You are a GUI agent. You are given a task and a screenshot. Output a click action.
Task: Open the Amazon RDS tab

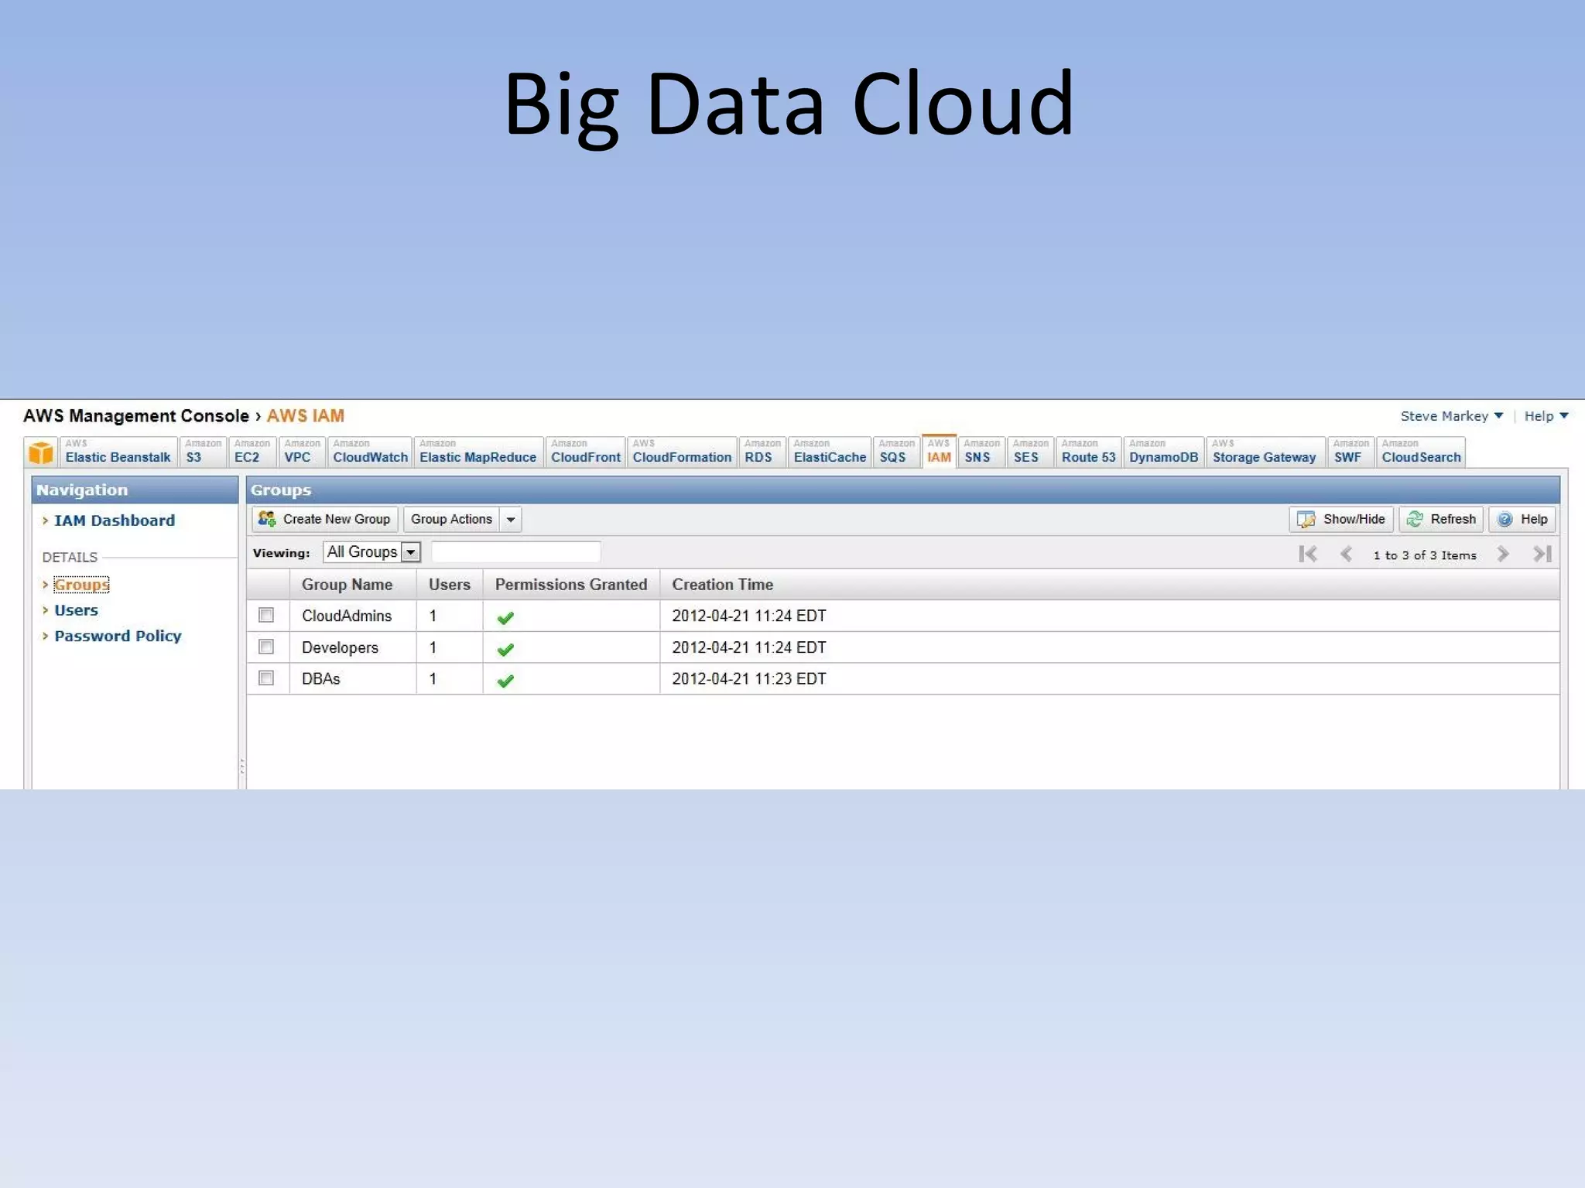(x=762, y=452)
